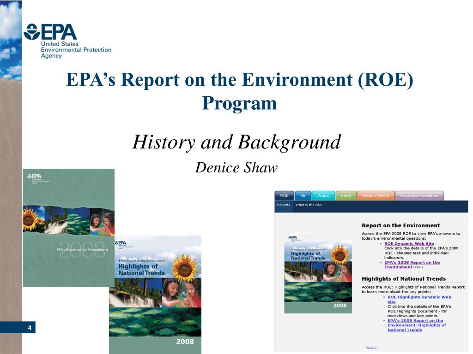Open the Human Health tab
473x354 pixels.
(376, 195)
